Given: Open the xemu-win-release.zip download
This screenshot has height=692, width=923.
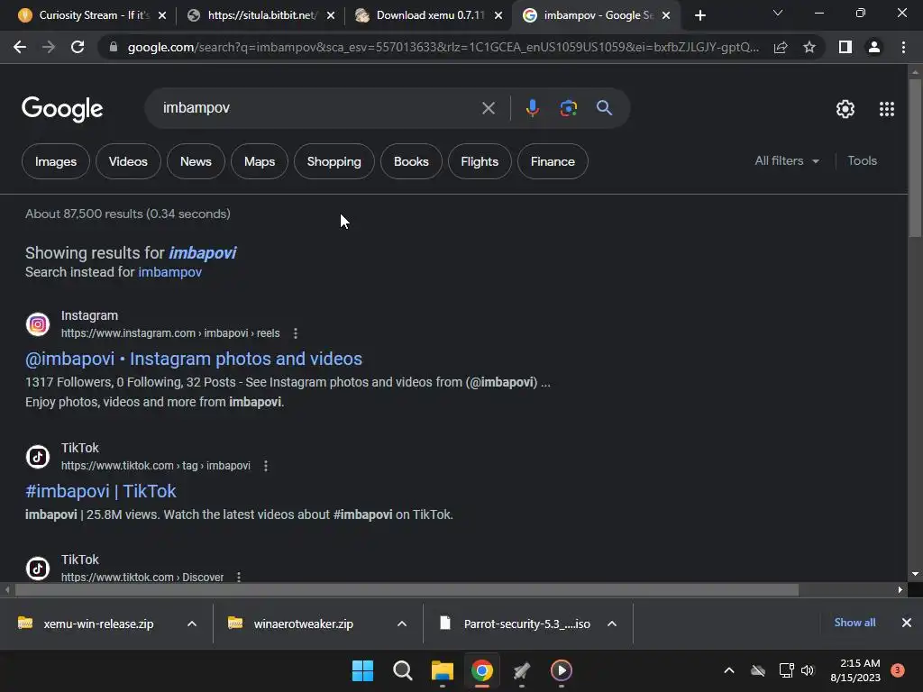Looking at the screenshot, I should pyautogui.click(x=98, y=624).
